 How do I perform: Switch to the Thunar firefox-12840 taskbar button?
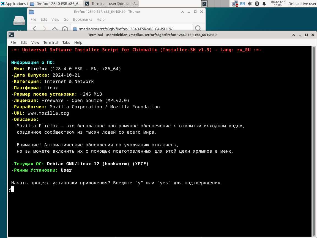click(x=56, y=4)
